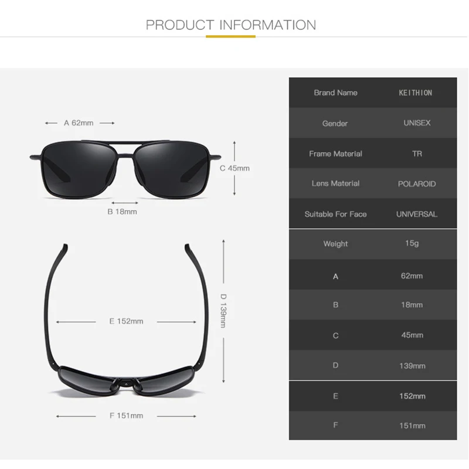Select the Brand Name KEITHION row
The height and width of the screenshot is (469, 469).
[373, 93]
